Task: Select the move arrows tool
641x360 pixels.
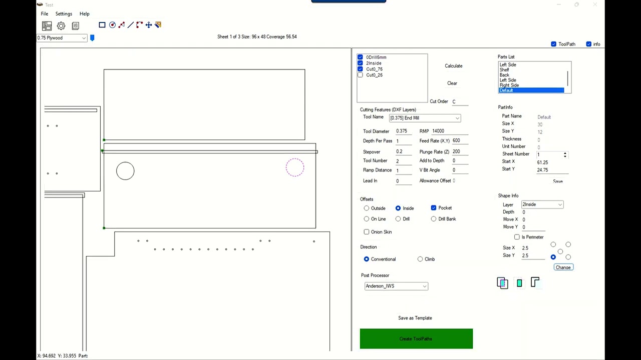Action: tap(149, 25)
